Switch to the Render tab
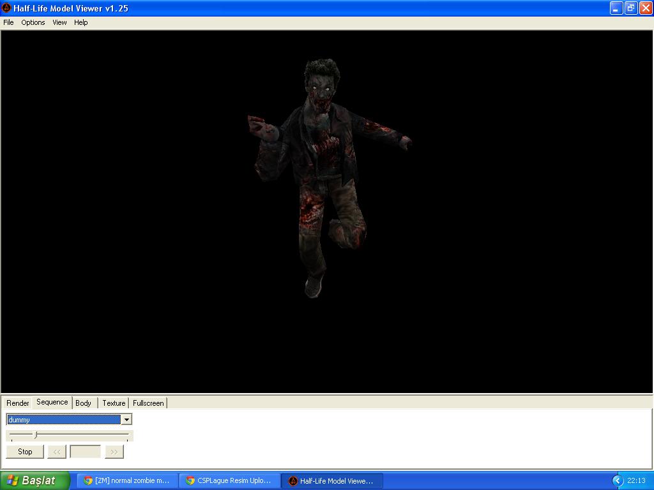 pos(17,403)
